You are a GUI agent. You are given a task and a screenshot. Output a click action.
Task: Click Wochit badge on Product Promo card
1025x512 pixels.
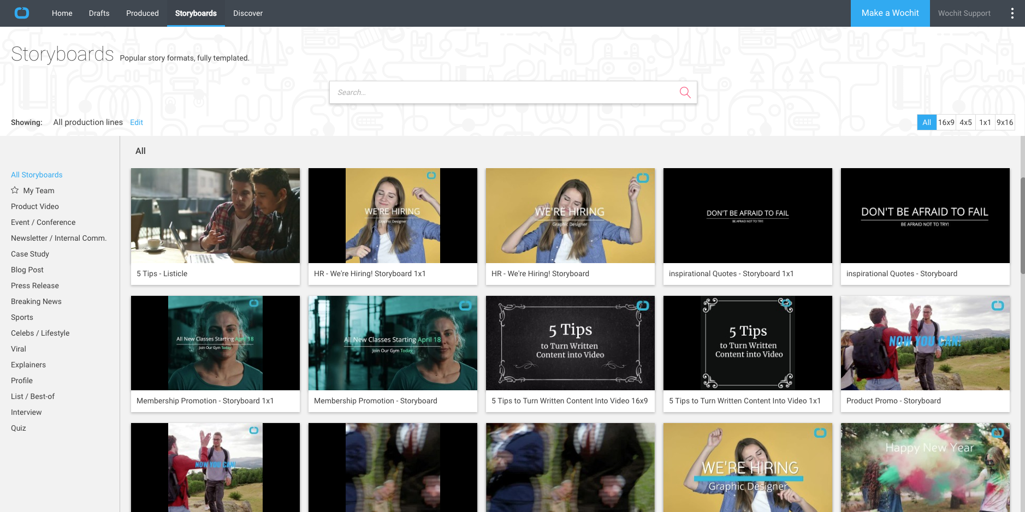click(998, 306)
